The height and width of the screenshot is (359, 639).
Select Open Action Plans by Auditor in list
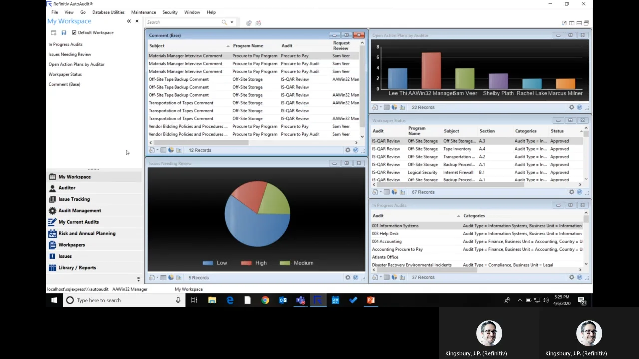77,64
